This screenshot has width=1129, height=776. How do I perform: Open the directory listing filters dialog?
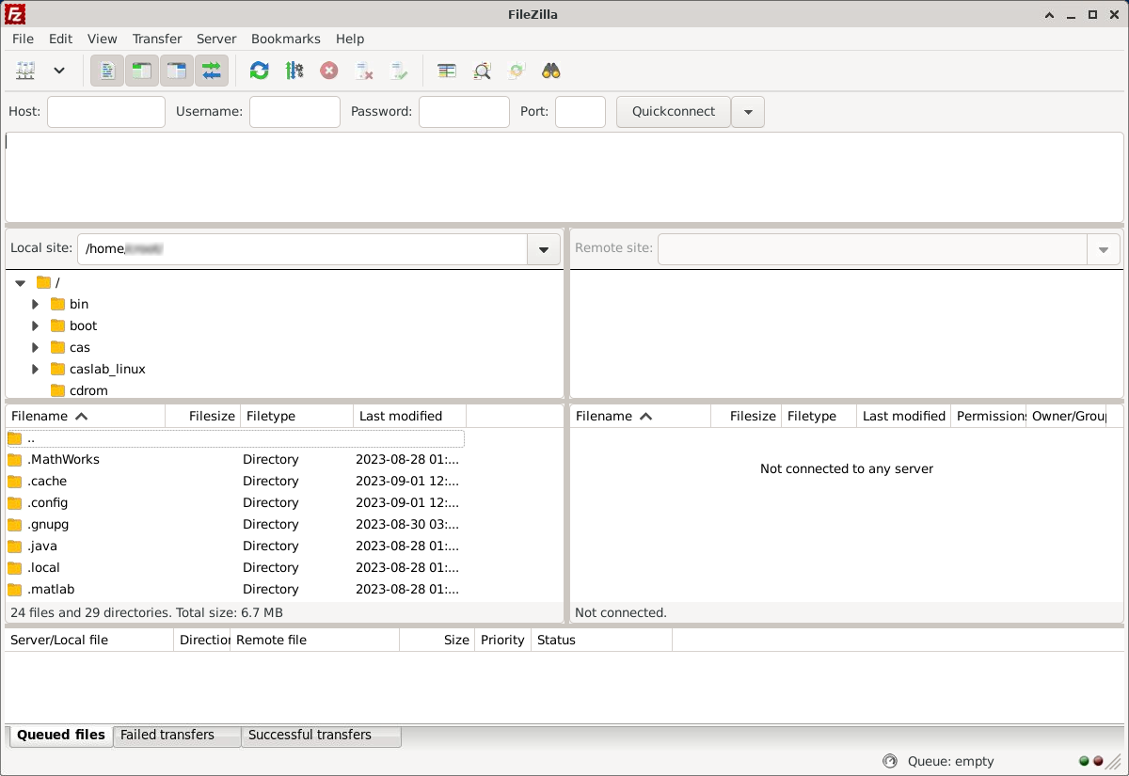(x=447, y=71)
